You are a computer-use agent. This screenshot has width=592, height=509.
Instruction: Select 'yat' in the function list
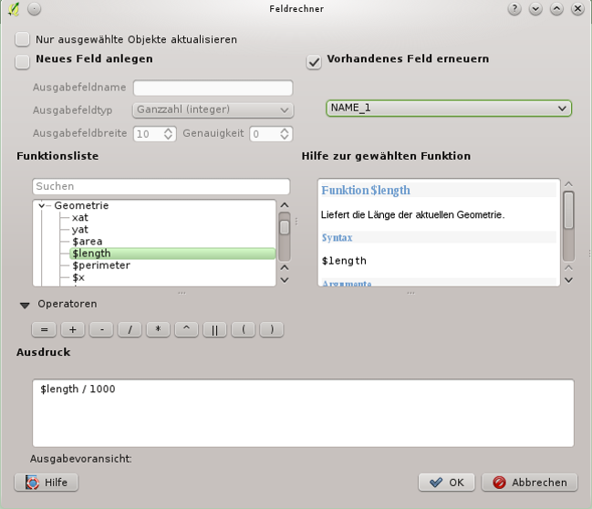pyautogui.click(x=80, y=230)
